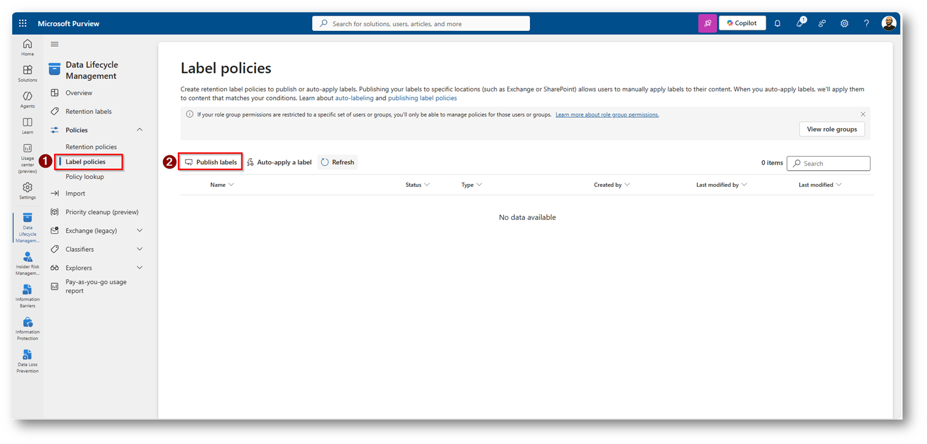
Task: Open Last modified column dropdown
Action: (820, 185)
